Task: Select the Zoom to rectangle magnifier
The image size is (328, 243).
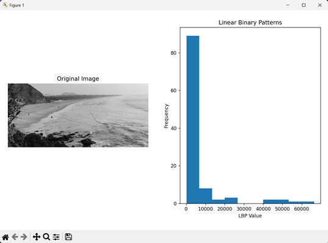Action: [x=46, y=237]
